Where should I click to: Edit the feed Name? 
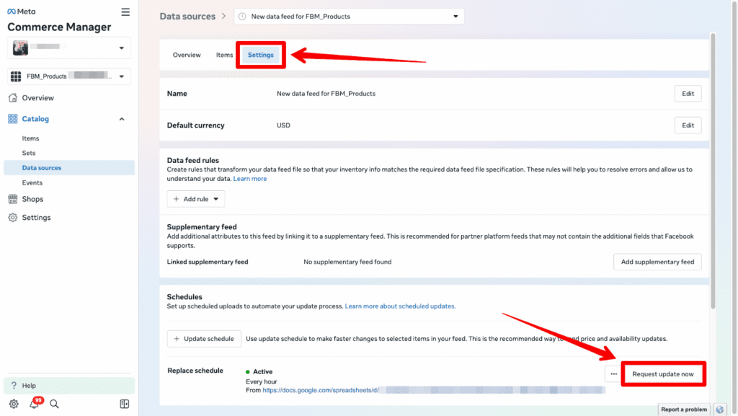688,94
